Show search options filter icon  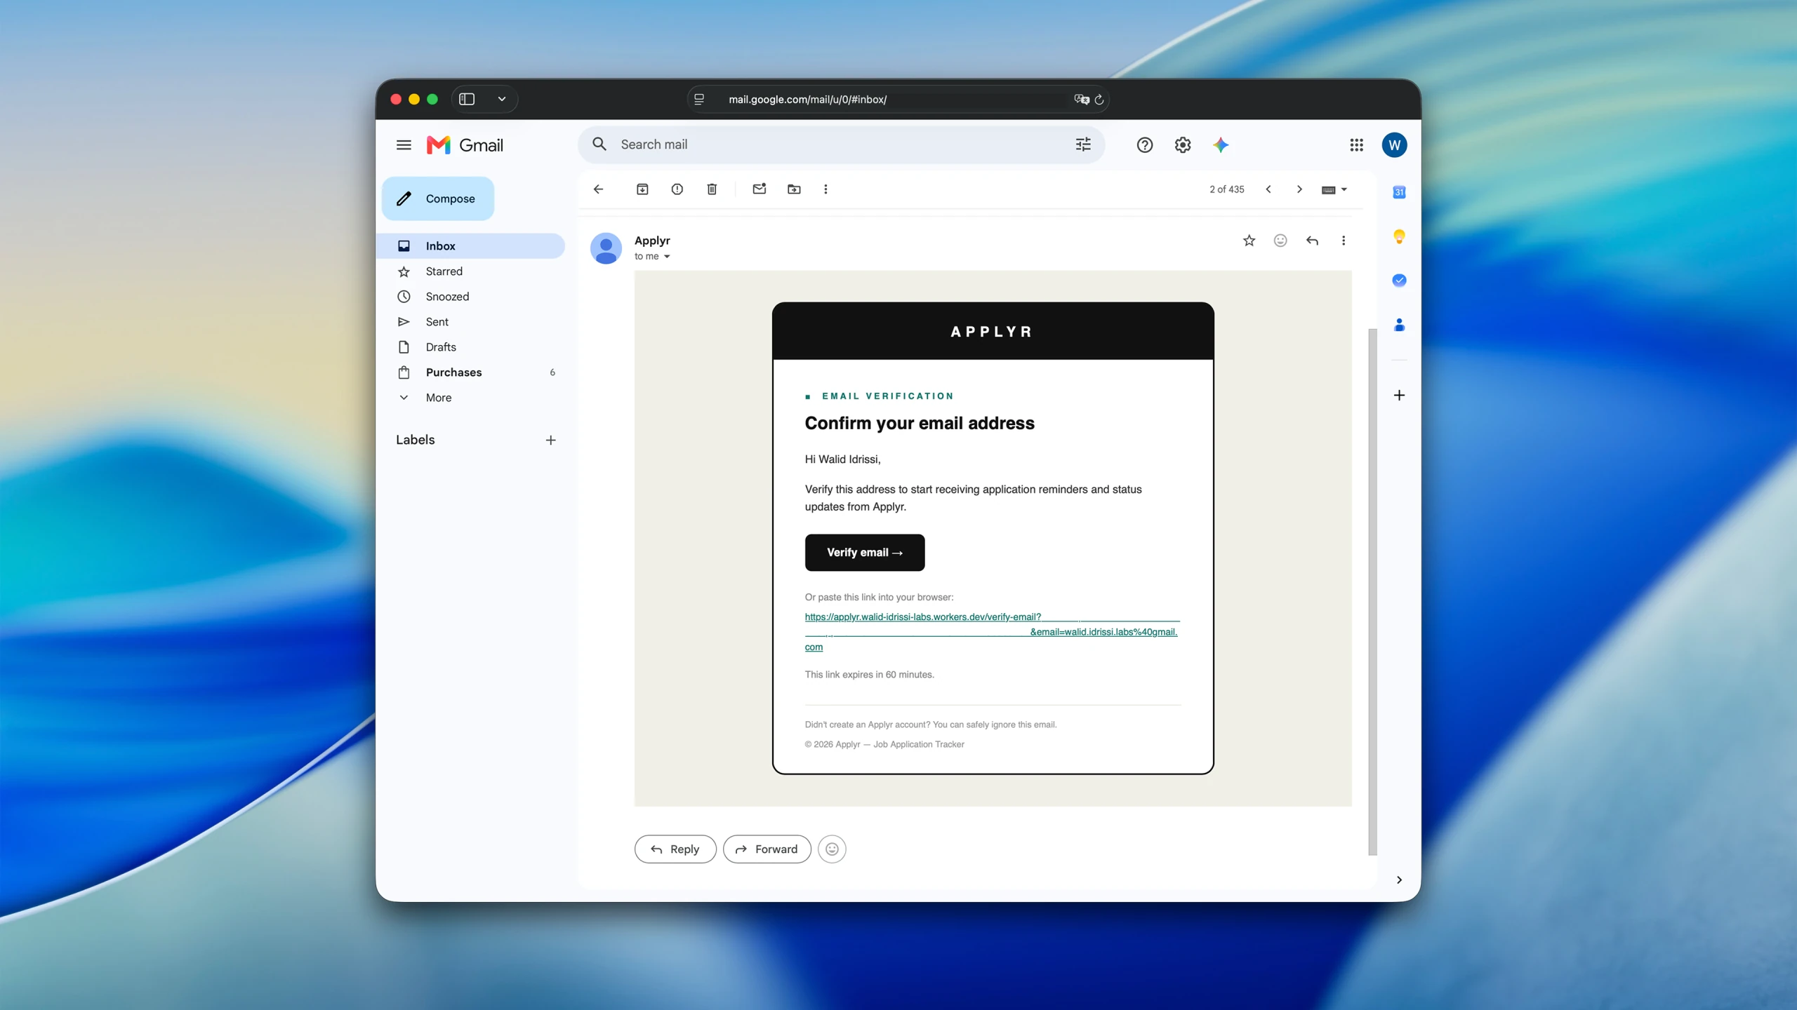(x=1083, y=144)
